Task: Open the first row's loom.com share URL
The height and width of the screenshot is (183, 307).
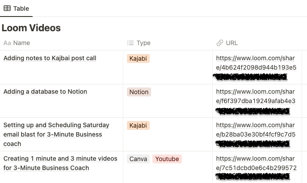Action: click(256, 62)
